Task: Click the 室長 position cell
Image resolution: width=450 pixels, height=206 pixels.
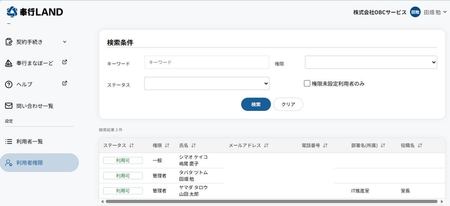Action: click(x=406, y=191)
